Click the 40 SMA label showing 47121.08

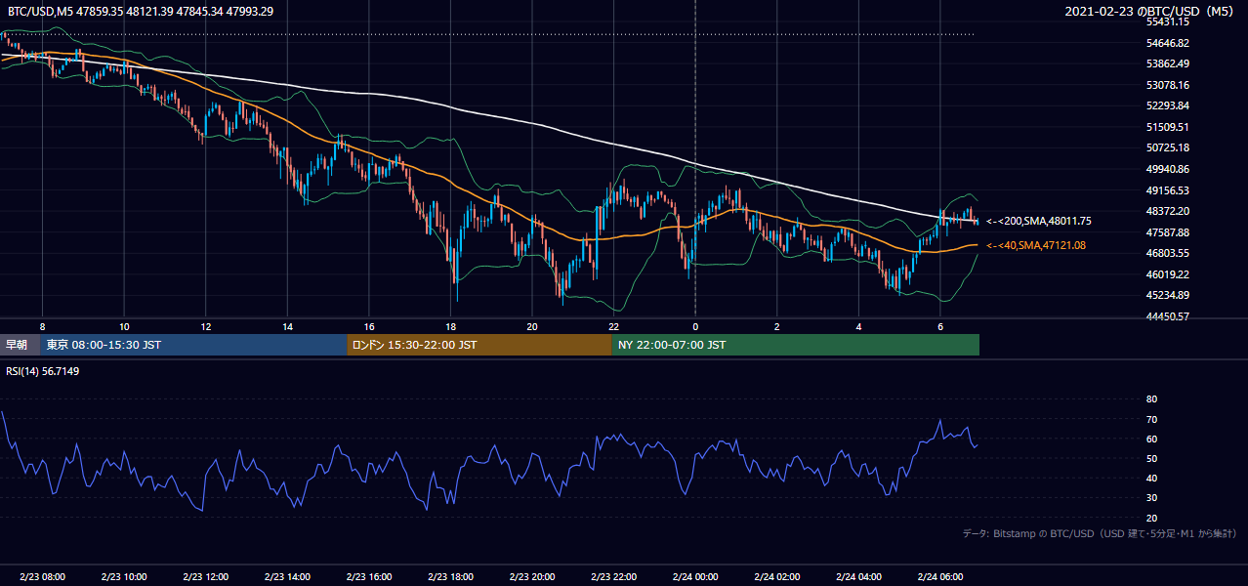coord(1036,245)
